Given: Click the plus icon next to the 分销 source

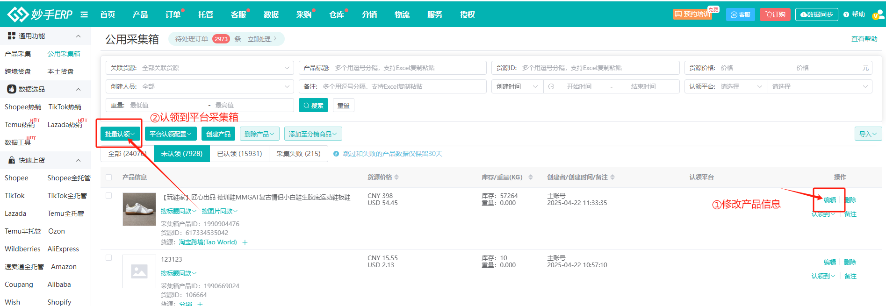Looking at the screenshot, I should click(x=200, y=304).
